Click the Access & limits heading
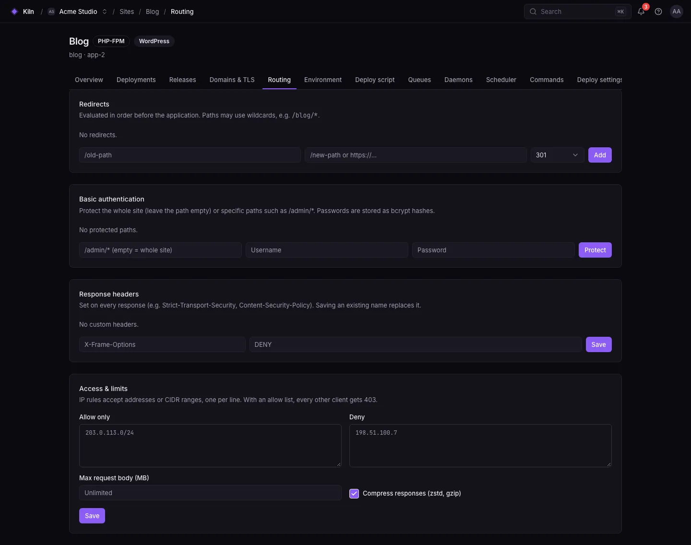This screenshot has width=691, height=545. point(103,389)
